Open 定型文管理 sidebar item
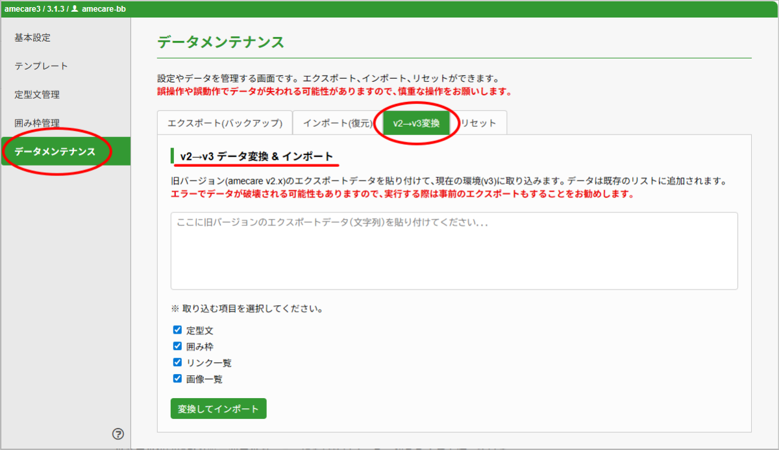The width and height of the screenshot is (779, 450). point(37,95)
